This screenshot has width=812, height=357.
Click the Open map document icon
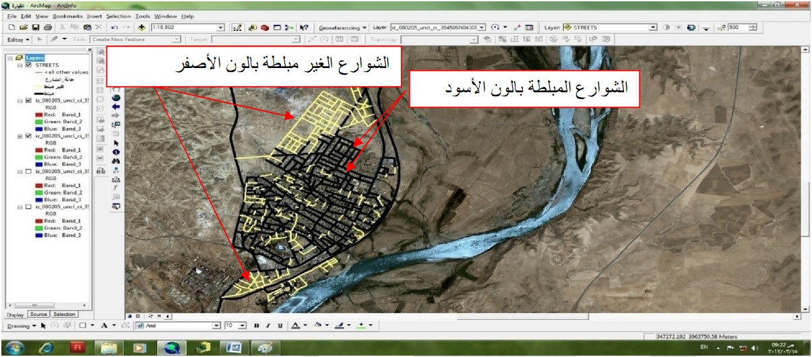(x=24, y=28)
